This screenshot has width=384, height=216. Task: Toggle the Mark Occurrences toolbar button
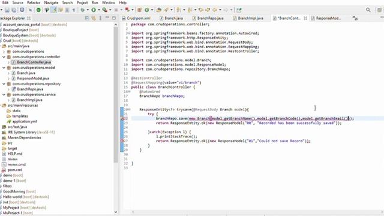53,10
